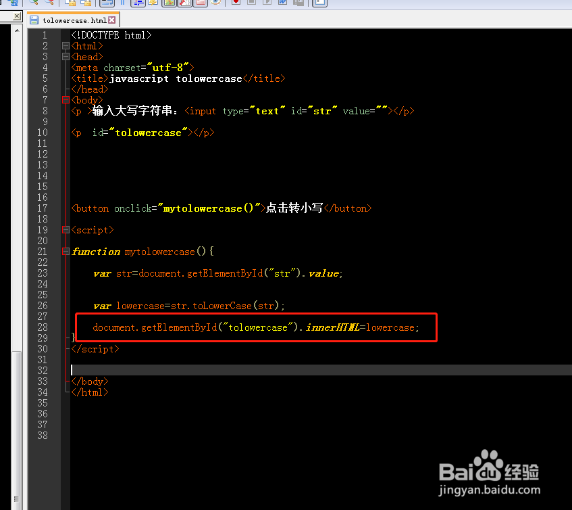
Task: Click the Zoom In magnifier toolbar icon
Action: [34, 3]
